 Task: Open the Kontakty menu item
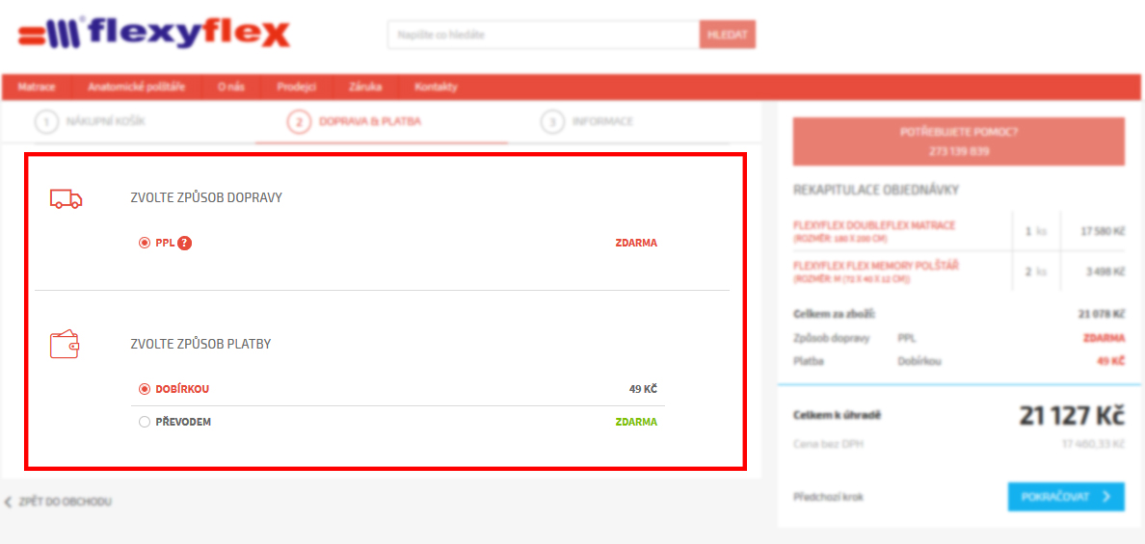tap(436, 88)
